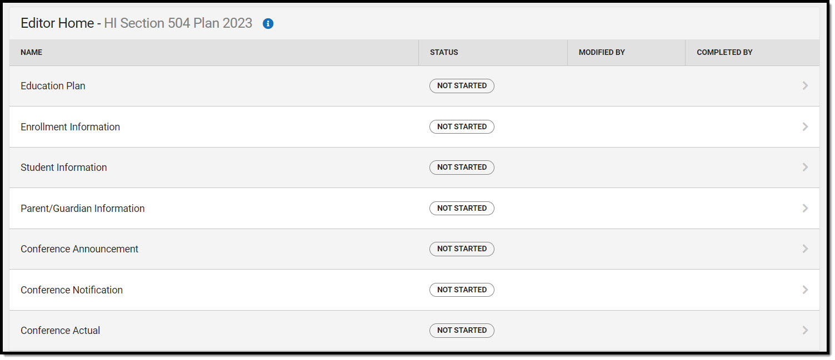Click the NAME column header
Viewport: 835px width, 360px height.
31,53
